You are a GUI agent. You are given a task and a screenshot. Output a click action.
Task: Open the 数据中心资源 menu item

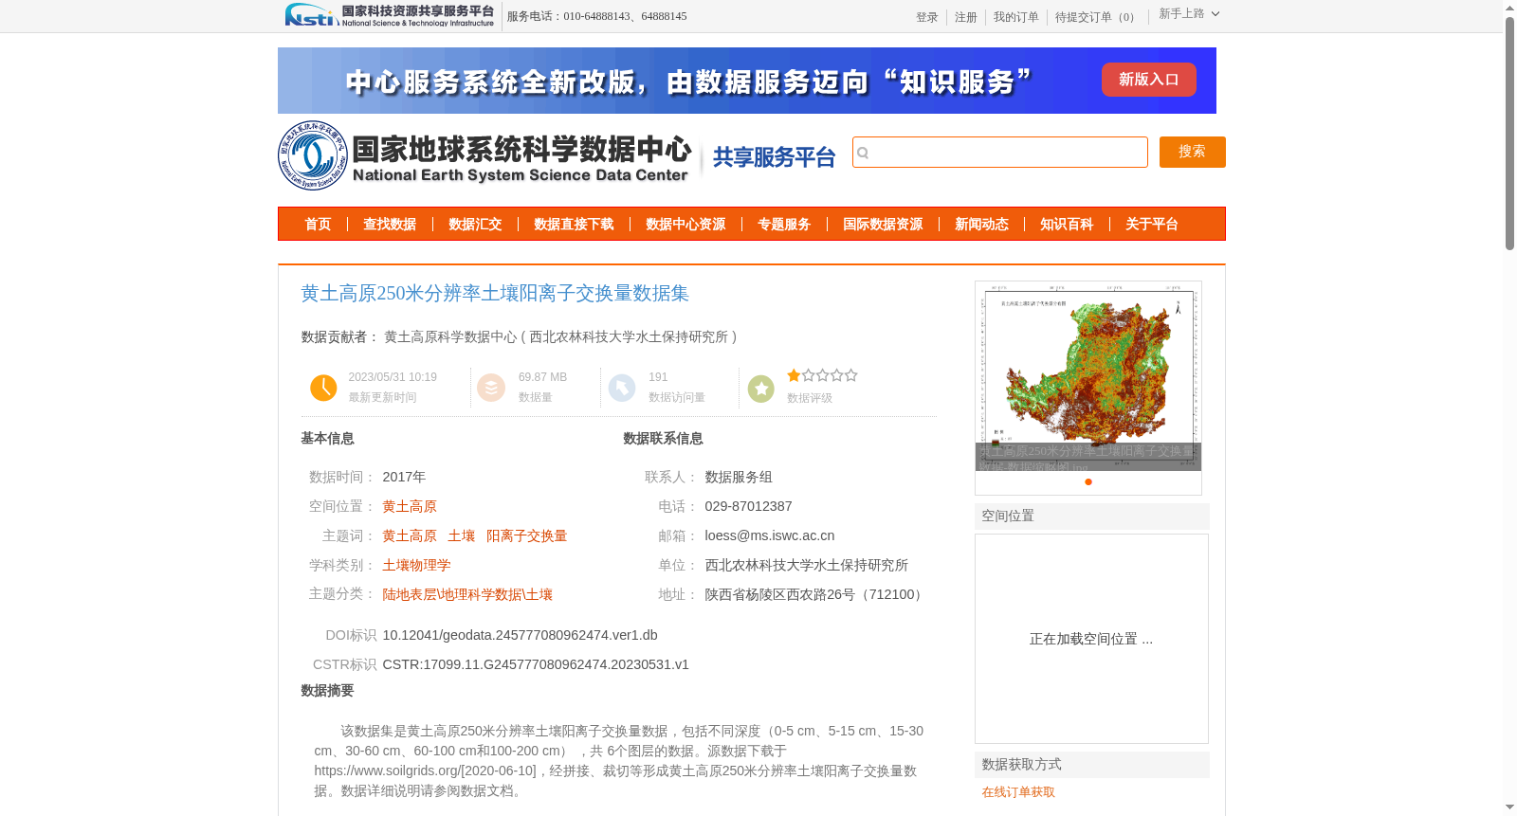click(x=685, y=225)
